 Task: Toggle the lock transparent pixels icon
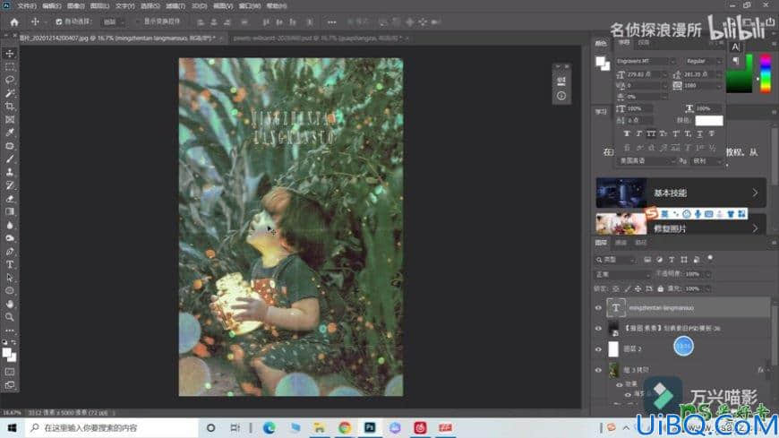point(615,288)
